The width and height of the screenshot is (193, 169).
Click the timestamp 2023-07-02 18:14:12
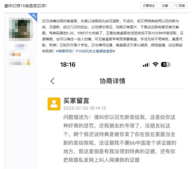point(85,108)
